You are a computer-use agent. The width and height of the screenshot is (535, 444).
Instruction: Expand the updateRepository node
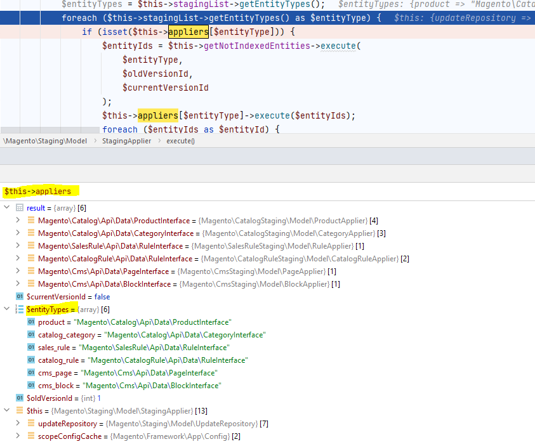[18, 424]
